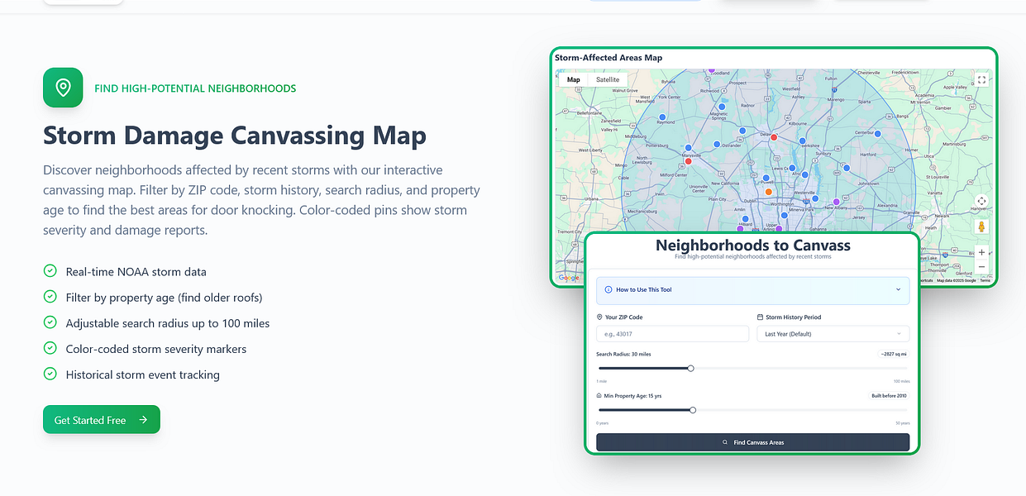Click the orange storm pin near Powell
This screenshot has width=1026, height=496.
point(768,192)
